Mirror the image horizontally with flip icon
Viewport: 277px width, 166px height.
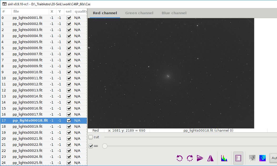pos(210,158)
